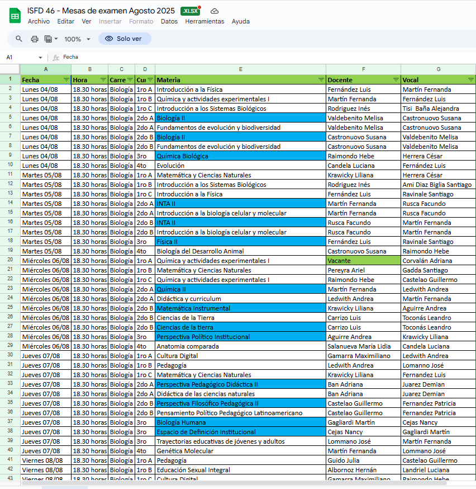Viewport: 476px width, 489px height.
Task: Open filter dropdown on Curso header
Action: click(150, 80)
